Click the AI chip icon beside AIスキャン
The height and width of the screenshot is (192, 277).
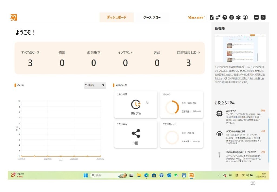219,114
